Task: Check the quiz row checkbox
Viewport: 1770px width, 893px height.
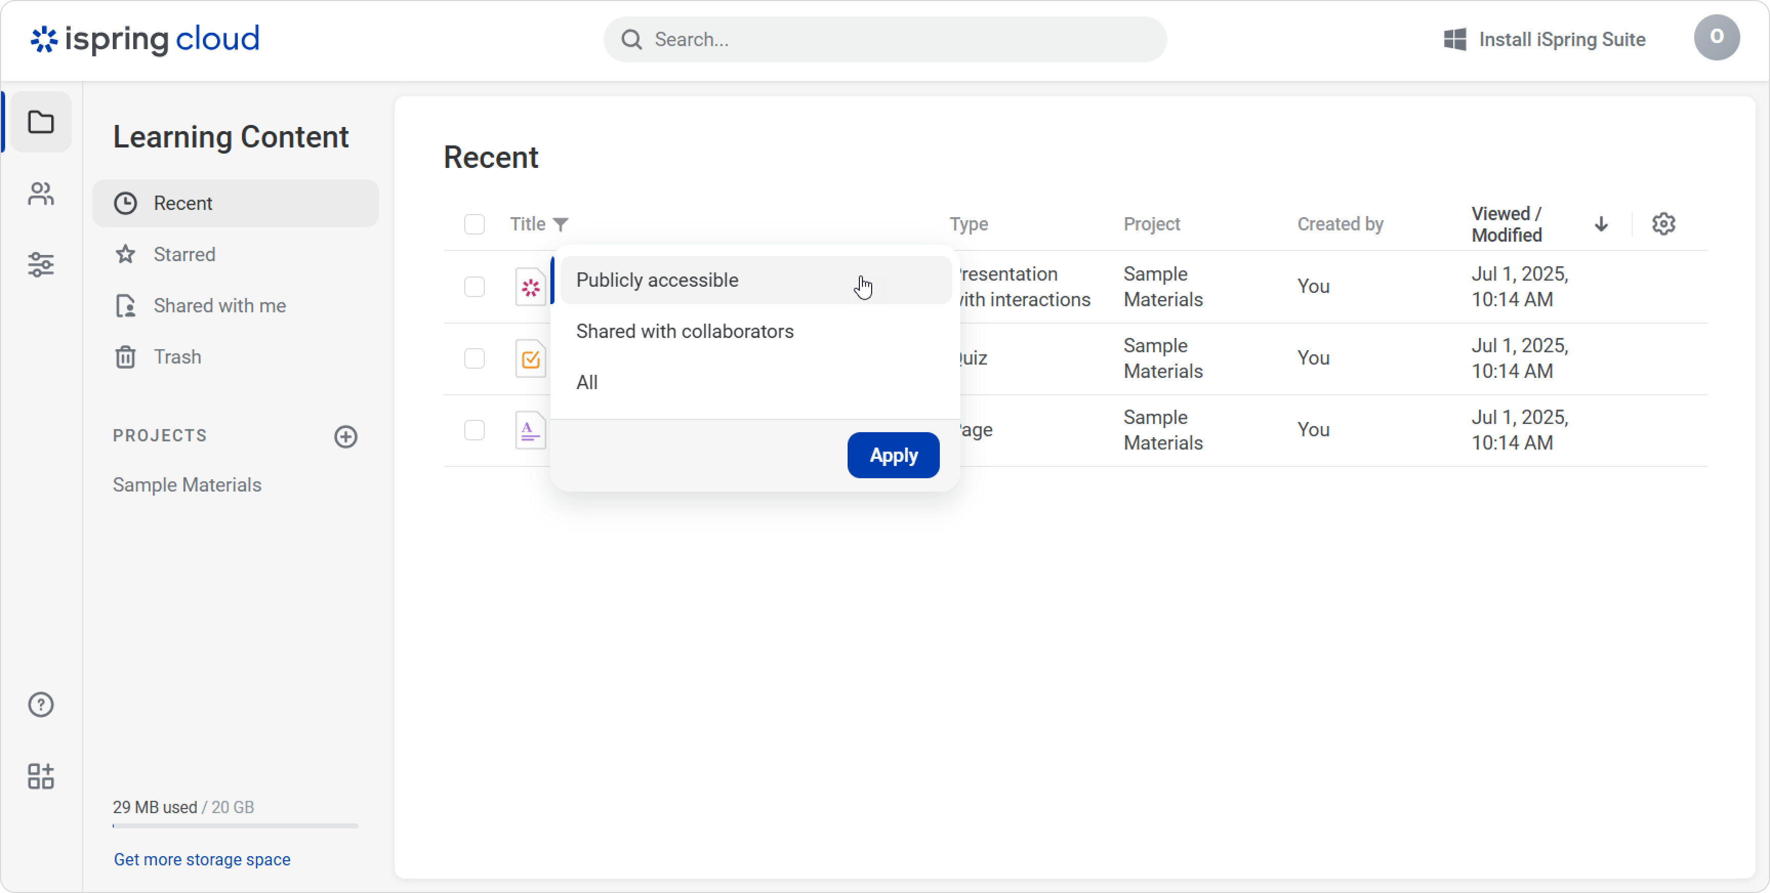Action: tap(474, 358)
